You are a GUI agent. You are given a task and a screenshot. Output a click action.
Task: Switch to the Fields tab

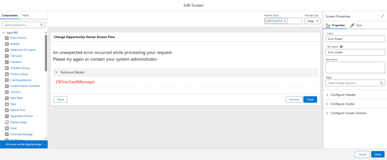pos(26,15)
